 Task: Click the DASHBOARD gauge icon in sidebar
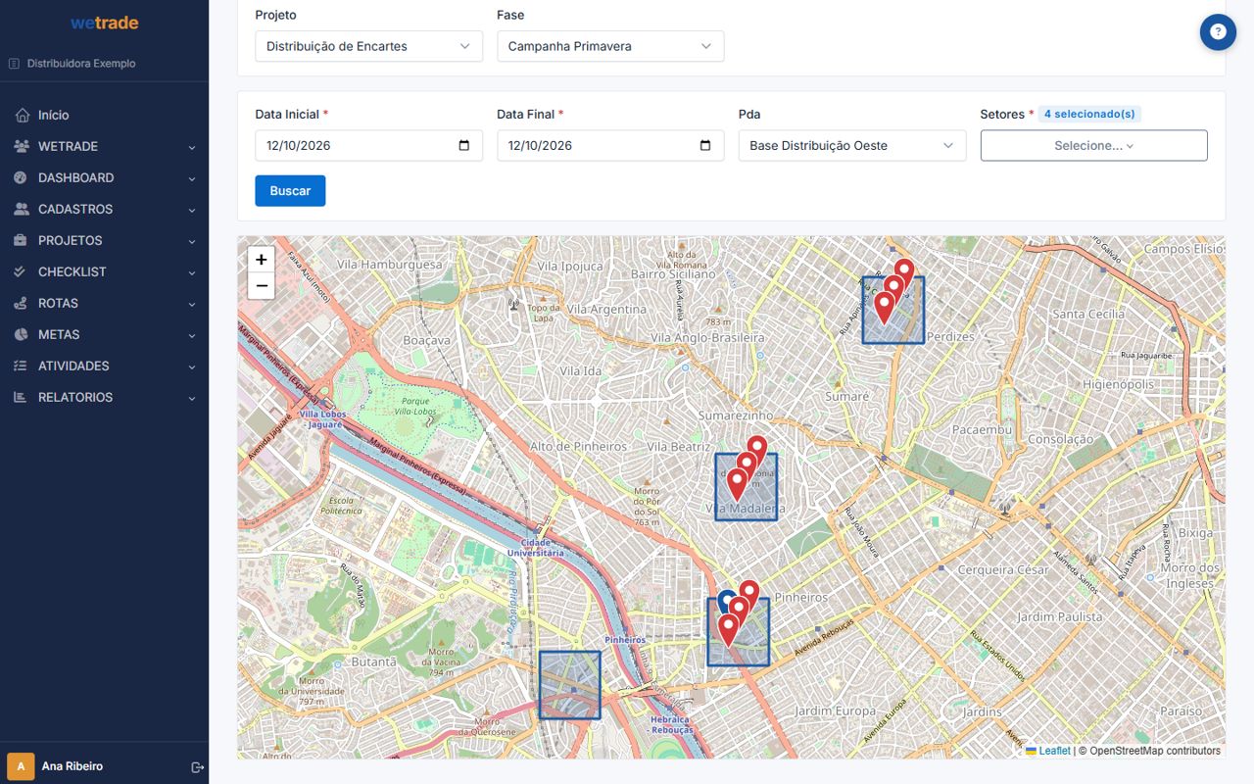tap(22, 177)
